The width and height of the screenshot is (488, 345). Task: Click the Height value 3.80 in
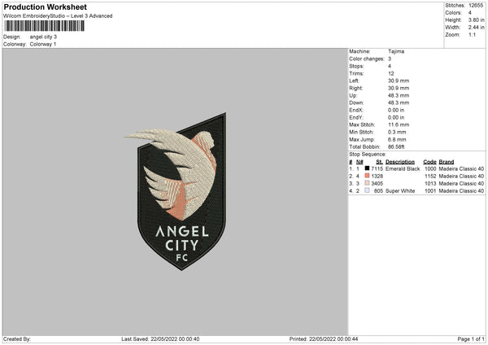pyautogui.click(x=476, y=20)
